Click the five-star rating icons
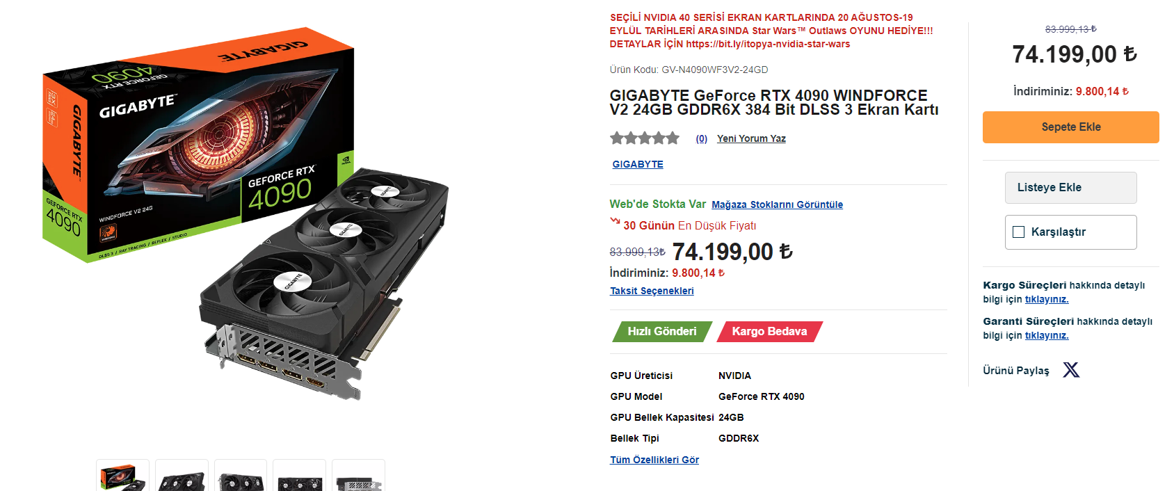The image size is (1174, 491). (645, 138)
